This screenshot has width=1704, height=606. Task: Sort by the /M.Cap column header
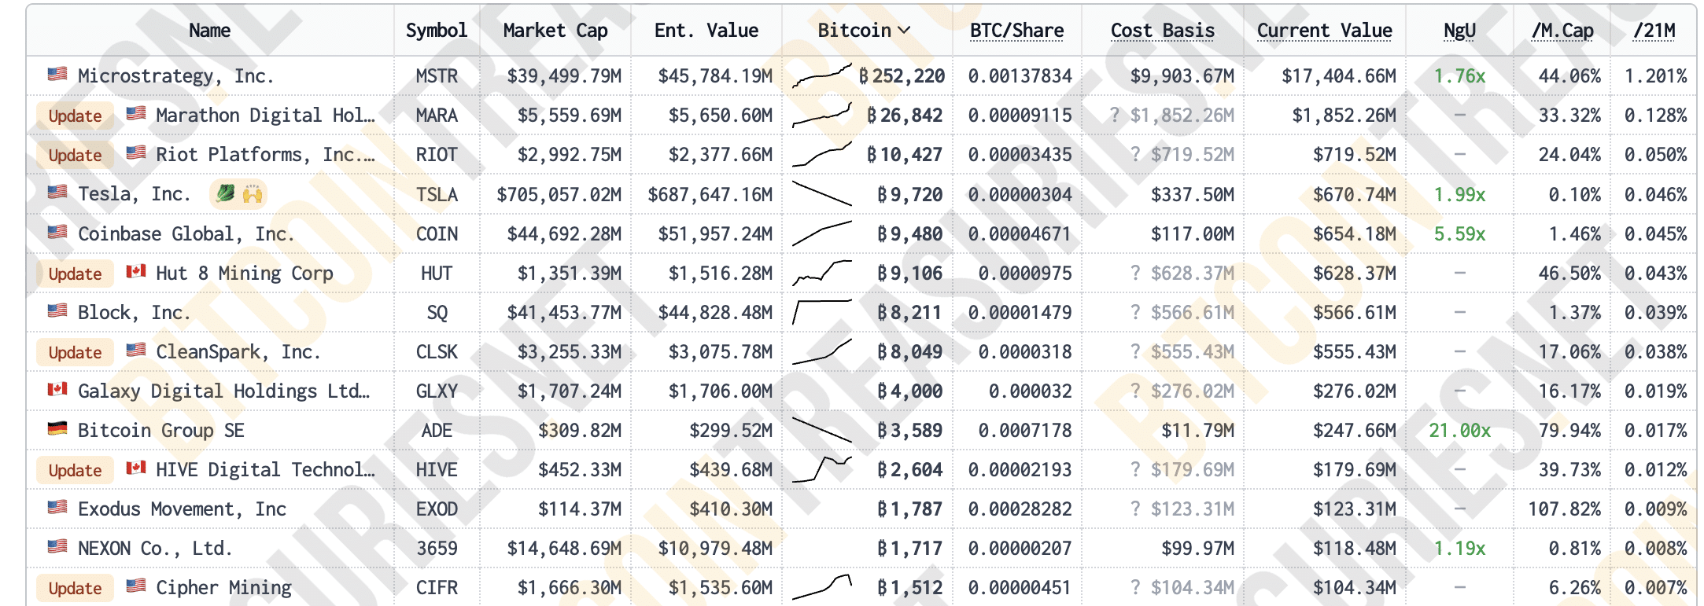(x=1562, y=31)
